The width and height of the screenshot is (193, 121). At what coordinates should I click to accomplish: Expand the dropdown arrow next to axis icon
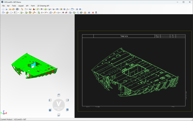(69, 9)
